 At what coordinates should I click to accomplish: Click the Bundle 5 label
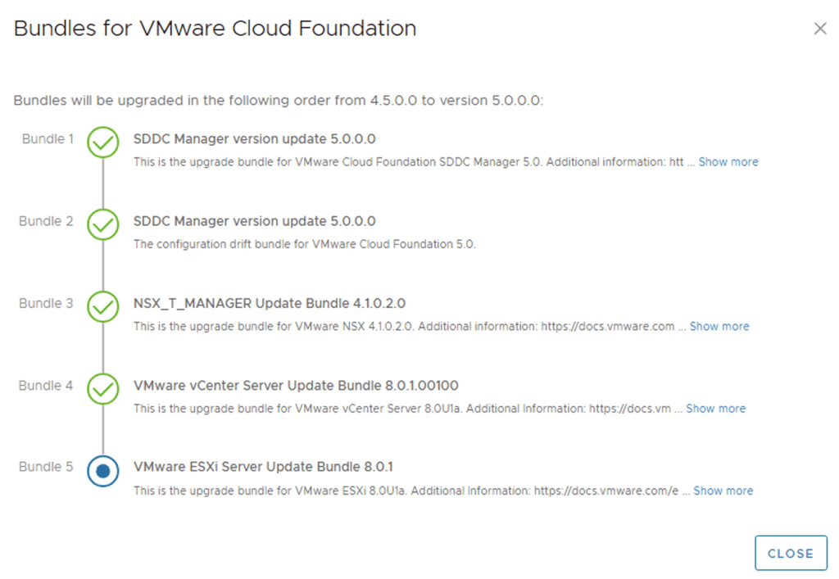point(46,467)
